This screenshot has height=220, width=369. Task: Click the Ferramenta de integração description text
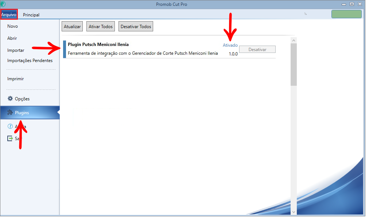click(143, 53)
